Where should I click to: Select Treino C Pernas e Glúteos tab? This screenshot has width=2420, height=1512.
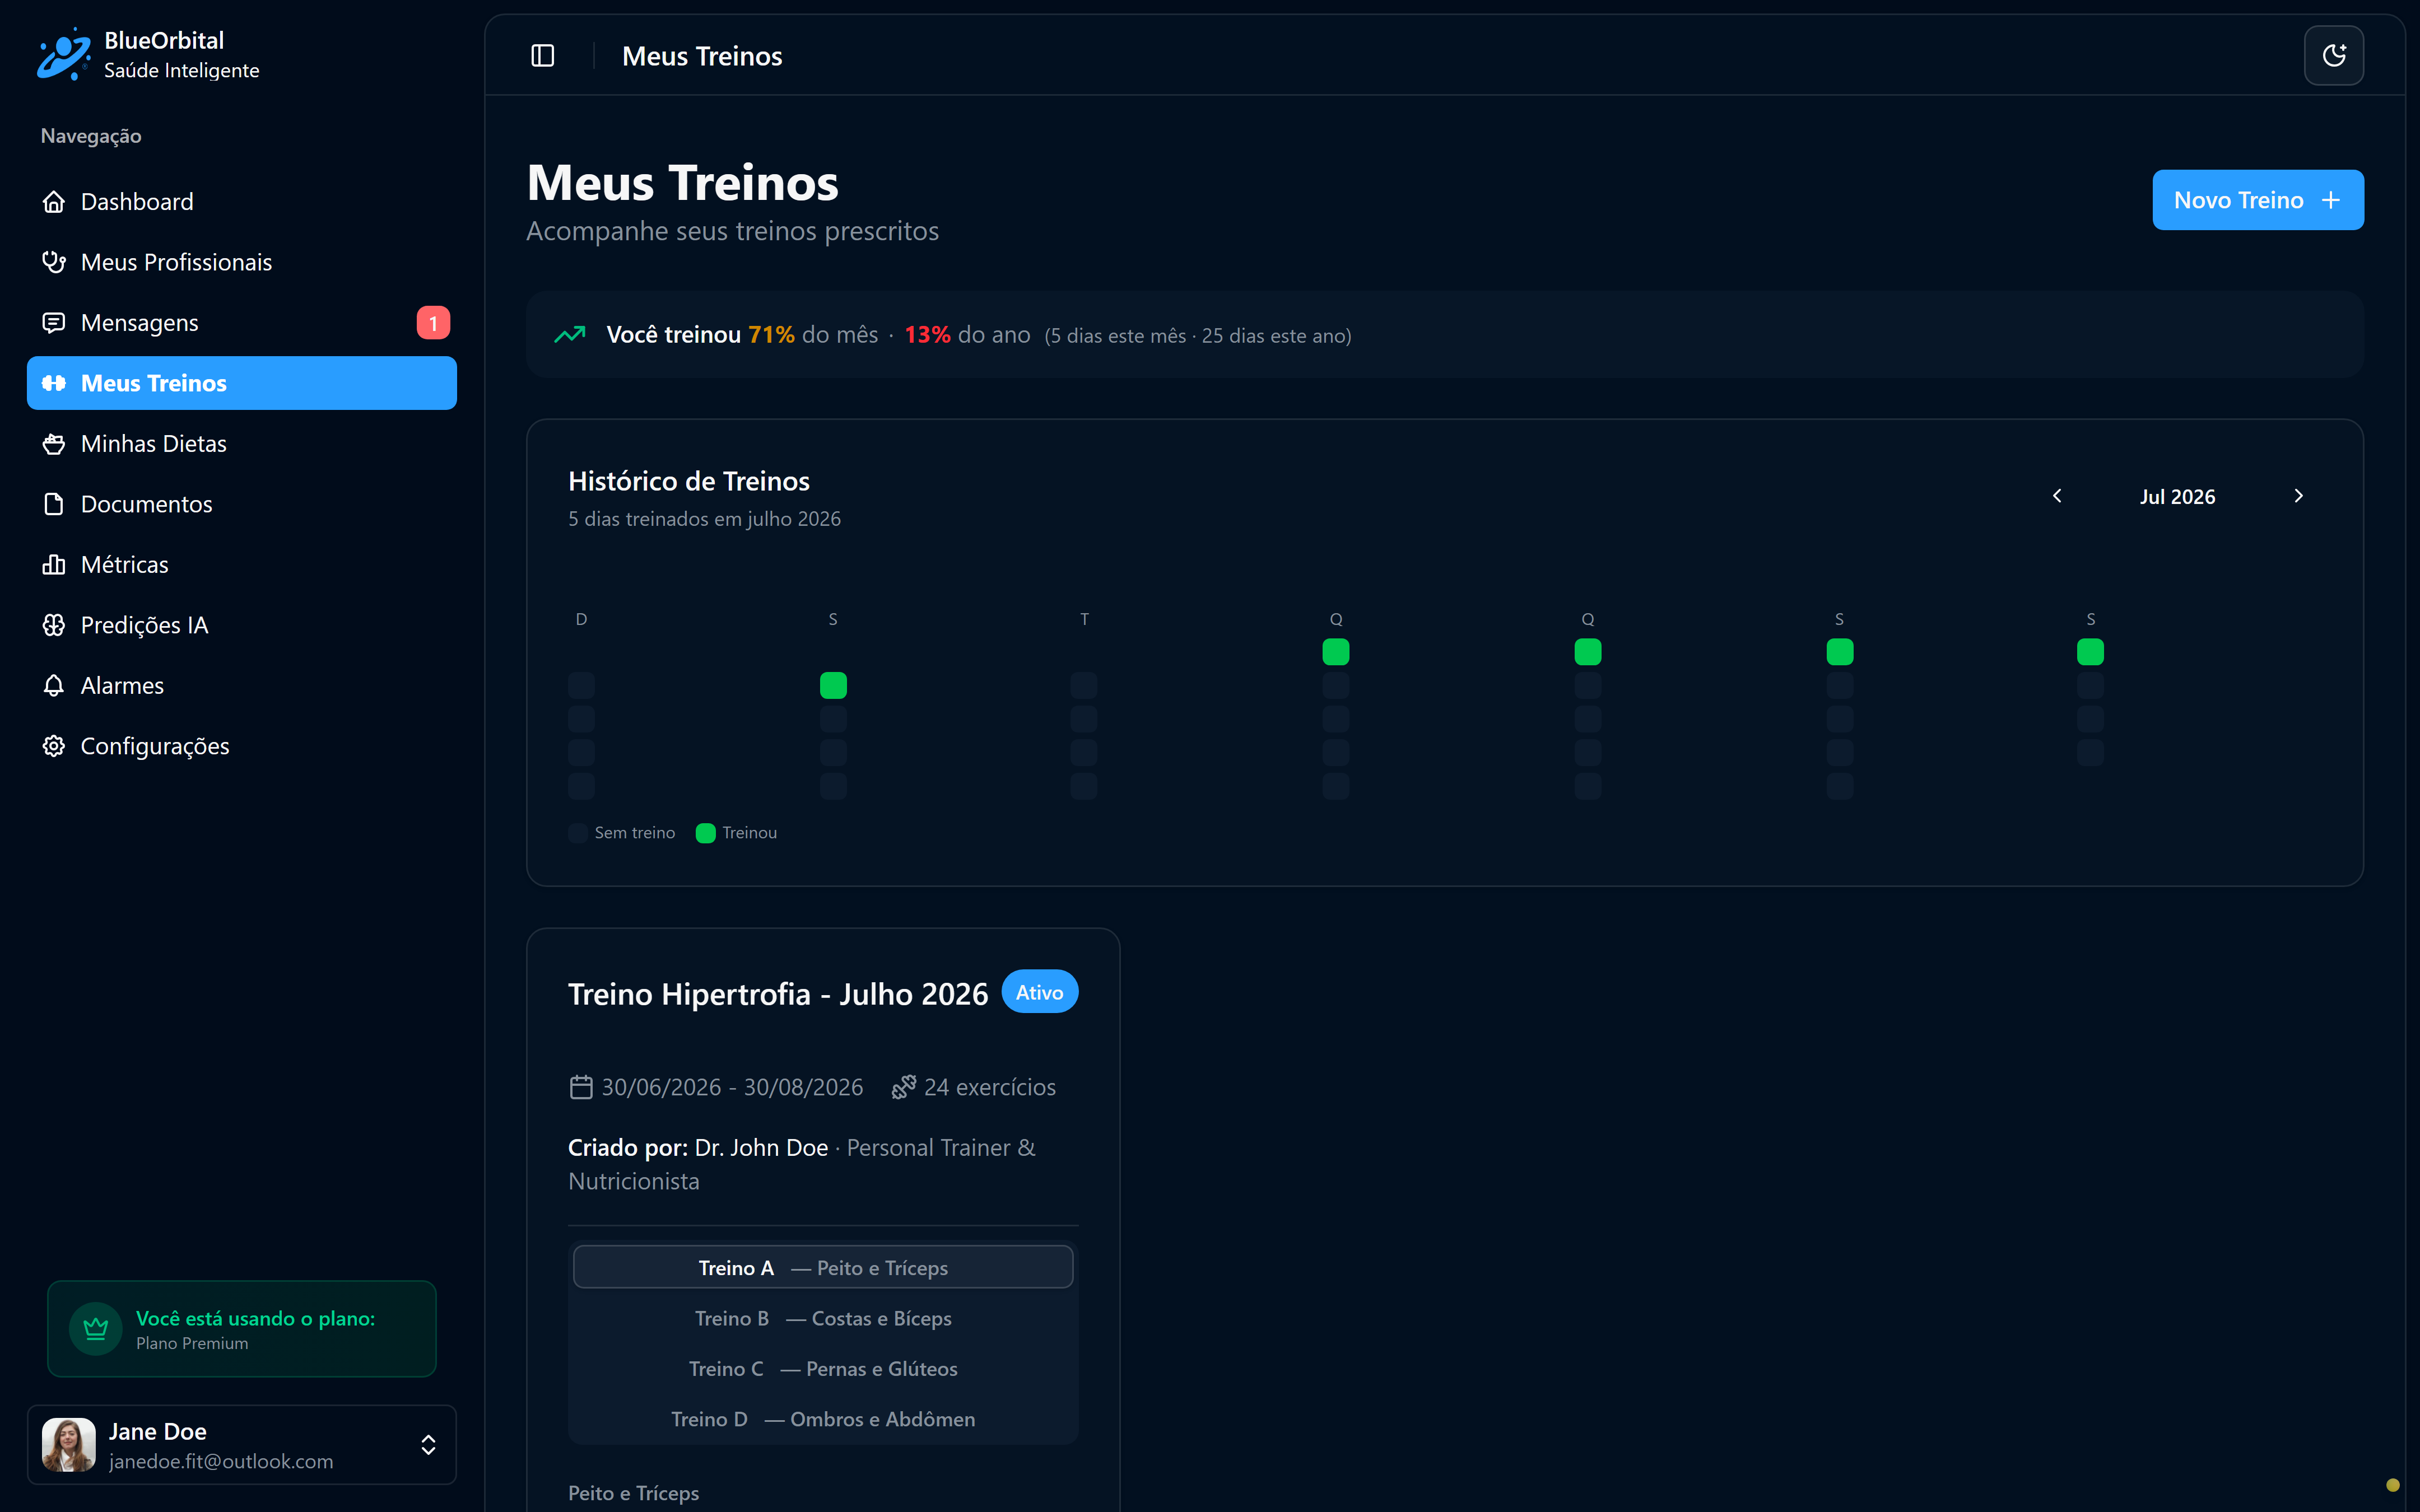tap(823, 1369)
